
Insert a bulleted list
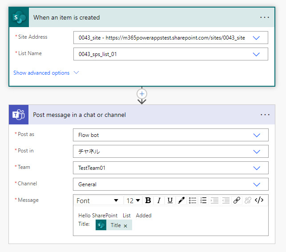(193, 200)
